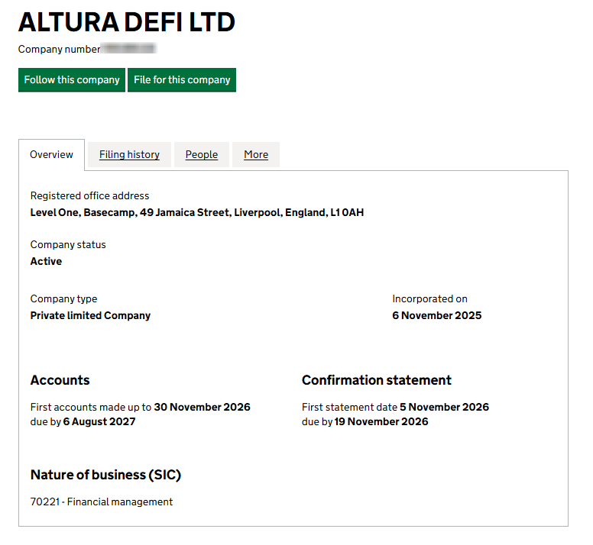Click the Company status label

coord(68,244)
